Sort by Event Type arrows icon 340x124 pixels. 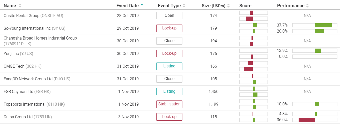(x=184, y=6)
